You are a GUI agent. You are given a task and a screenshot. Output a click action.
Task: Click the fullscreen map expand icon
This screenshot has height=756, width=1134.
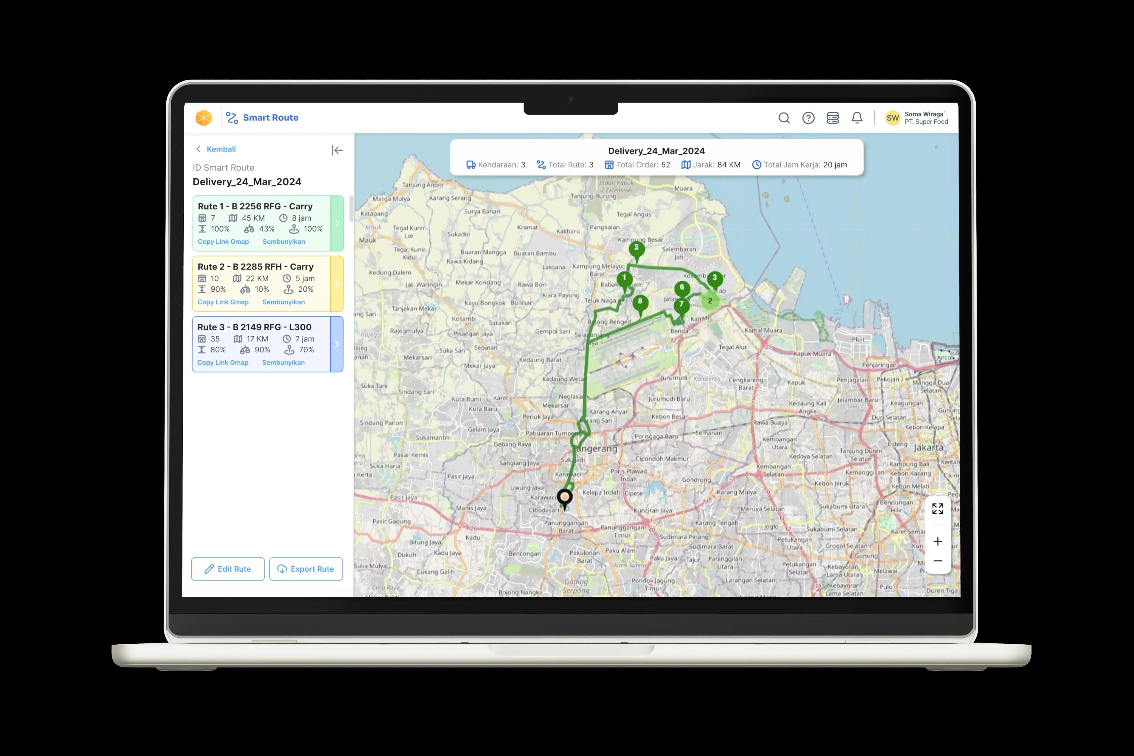pos(937,509)
